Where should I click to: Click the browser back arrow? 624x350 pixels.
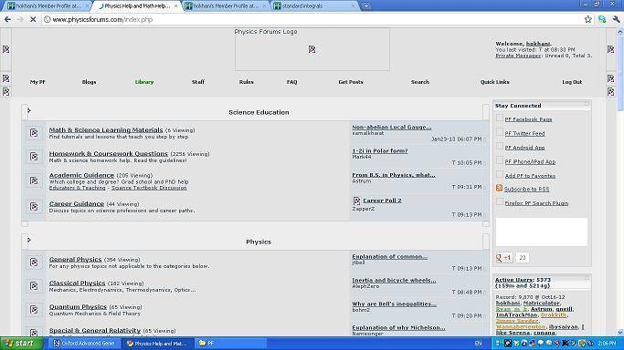tap(7, 19)
